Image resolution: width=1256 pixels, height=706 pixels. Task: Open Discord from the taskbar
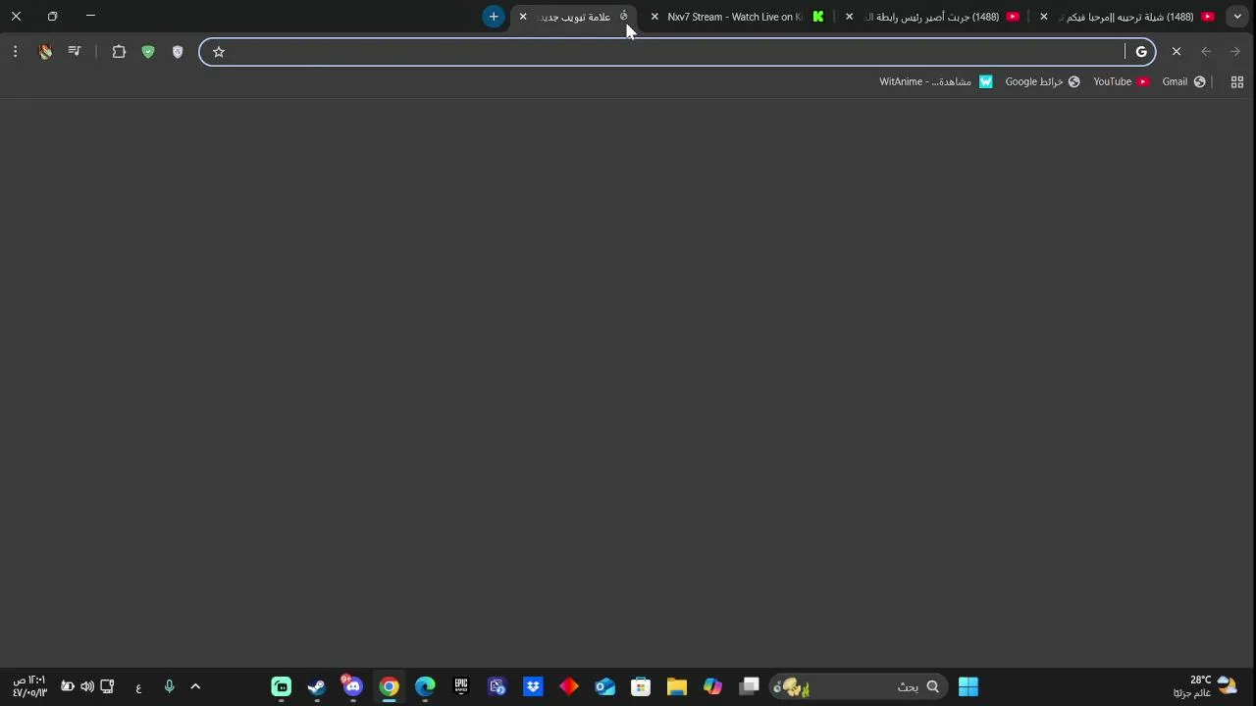[353, 686]
